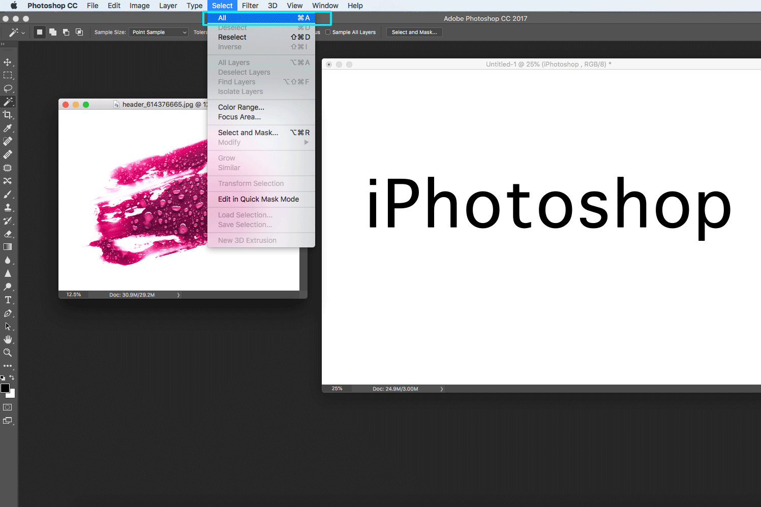
Task: Open the Help menu
Action: (x=355, y=6)
